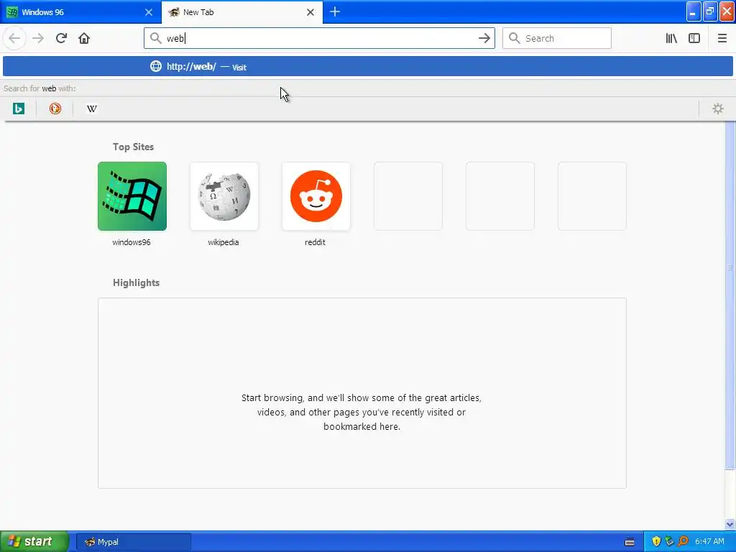Open the home page via house icon
The width and height of the screenshot is (736, 552).
[x=84, y=38]
